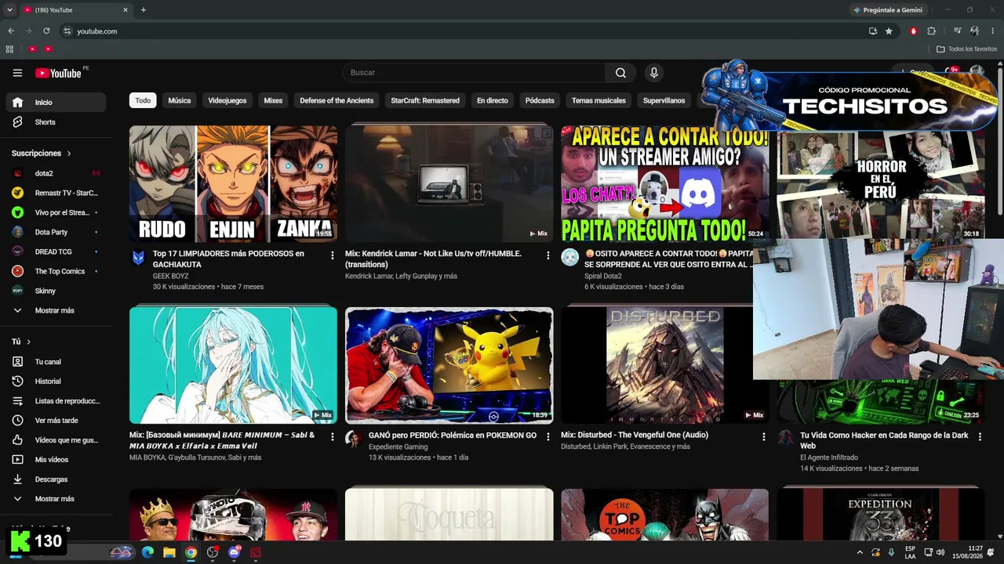The image size is (1004, 564).
Task: Open Todos los favoritos bookmarks folder
Action: click(x=966, y=49)
